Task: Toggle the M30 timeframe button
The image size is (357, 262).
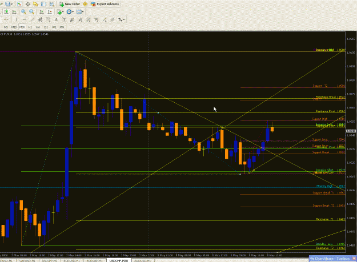Action: tap(22, 27)
